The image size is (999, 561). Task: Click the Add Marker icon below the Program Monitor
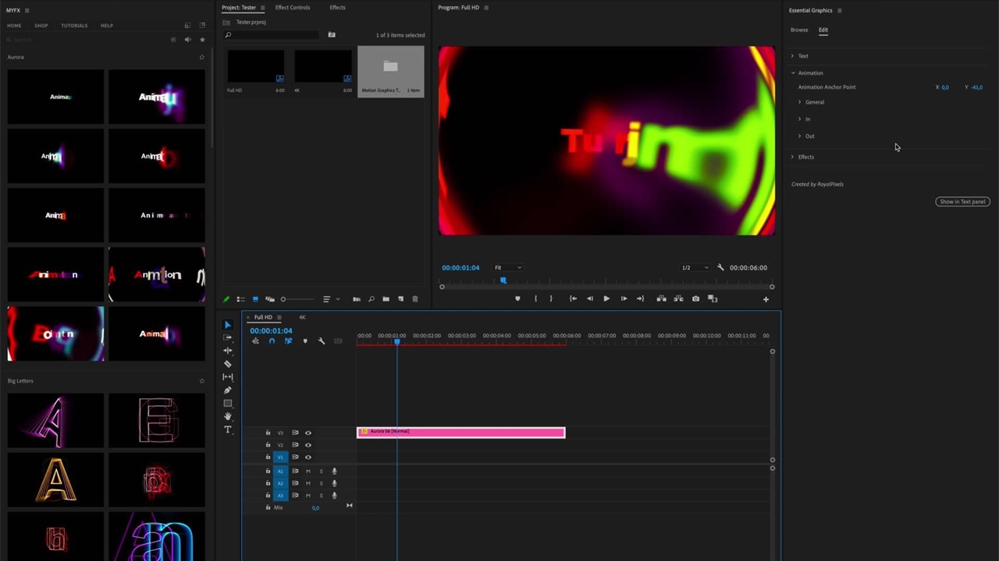point(517,298)
